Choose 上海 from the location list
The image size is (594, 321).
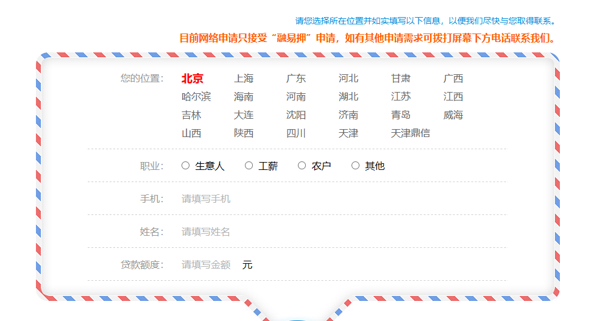[x=244, y=79]
